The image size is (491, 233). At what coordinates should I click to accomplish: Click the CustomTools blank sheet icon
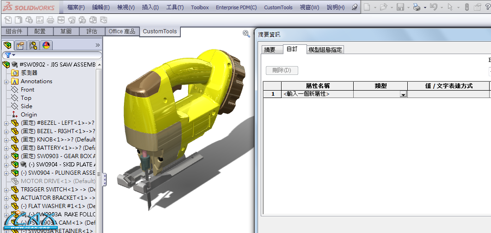[19, 20]
